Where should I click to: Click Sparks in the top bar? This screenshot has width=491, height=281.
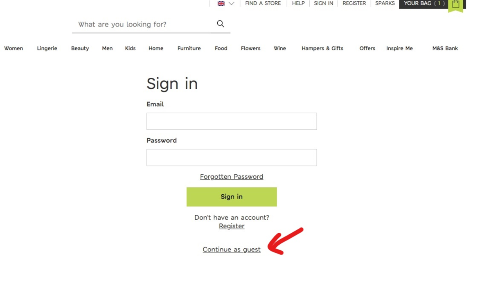(385, 3)
